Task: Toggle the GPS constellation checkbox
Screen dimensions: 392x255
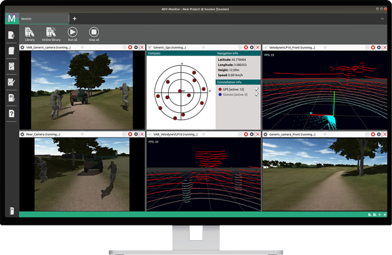Action: (256, 89)
